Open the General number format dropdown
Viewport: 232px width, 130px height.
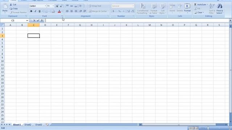pyautogui.click(x=133, y=6)
